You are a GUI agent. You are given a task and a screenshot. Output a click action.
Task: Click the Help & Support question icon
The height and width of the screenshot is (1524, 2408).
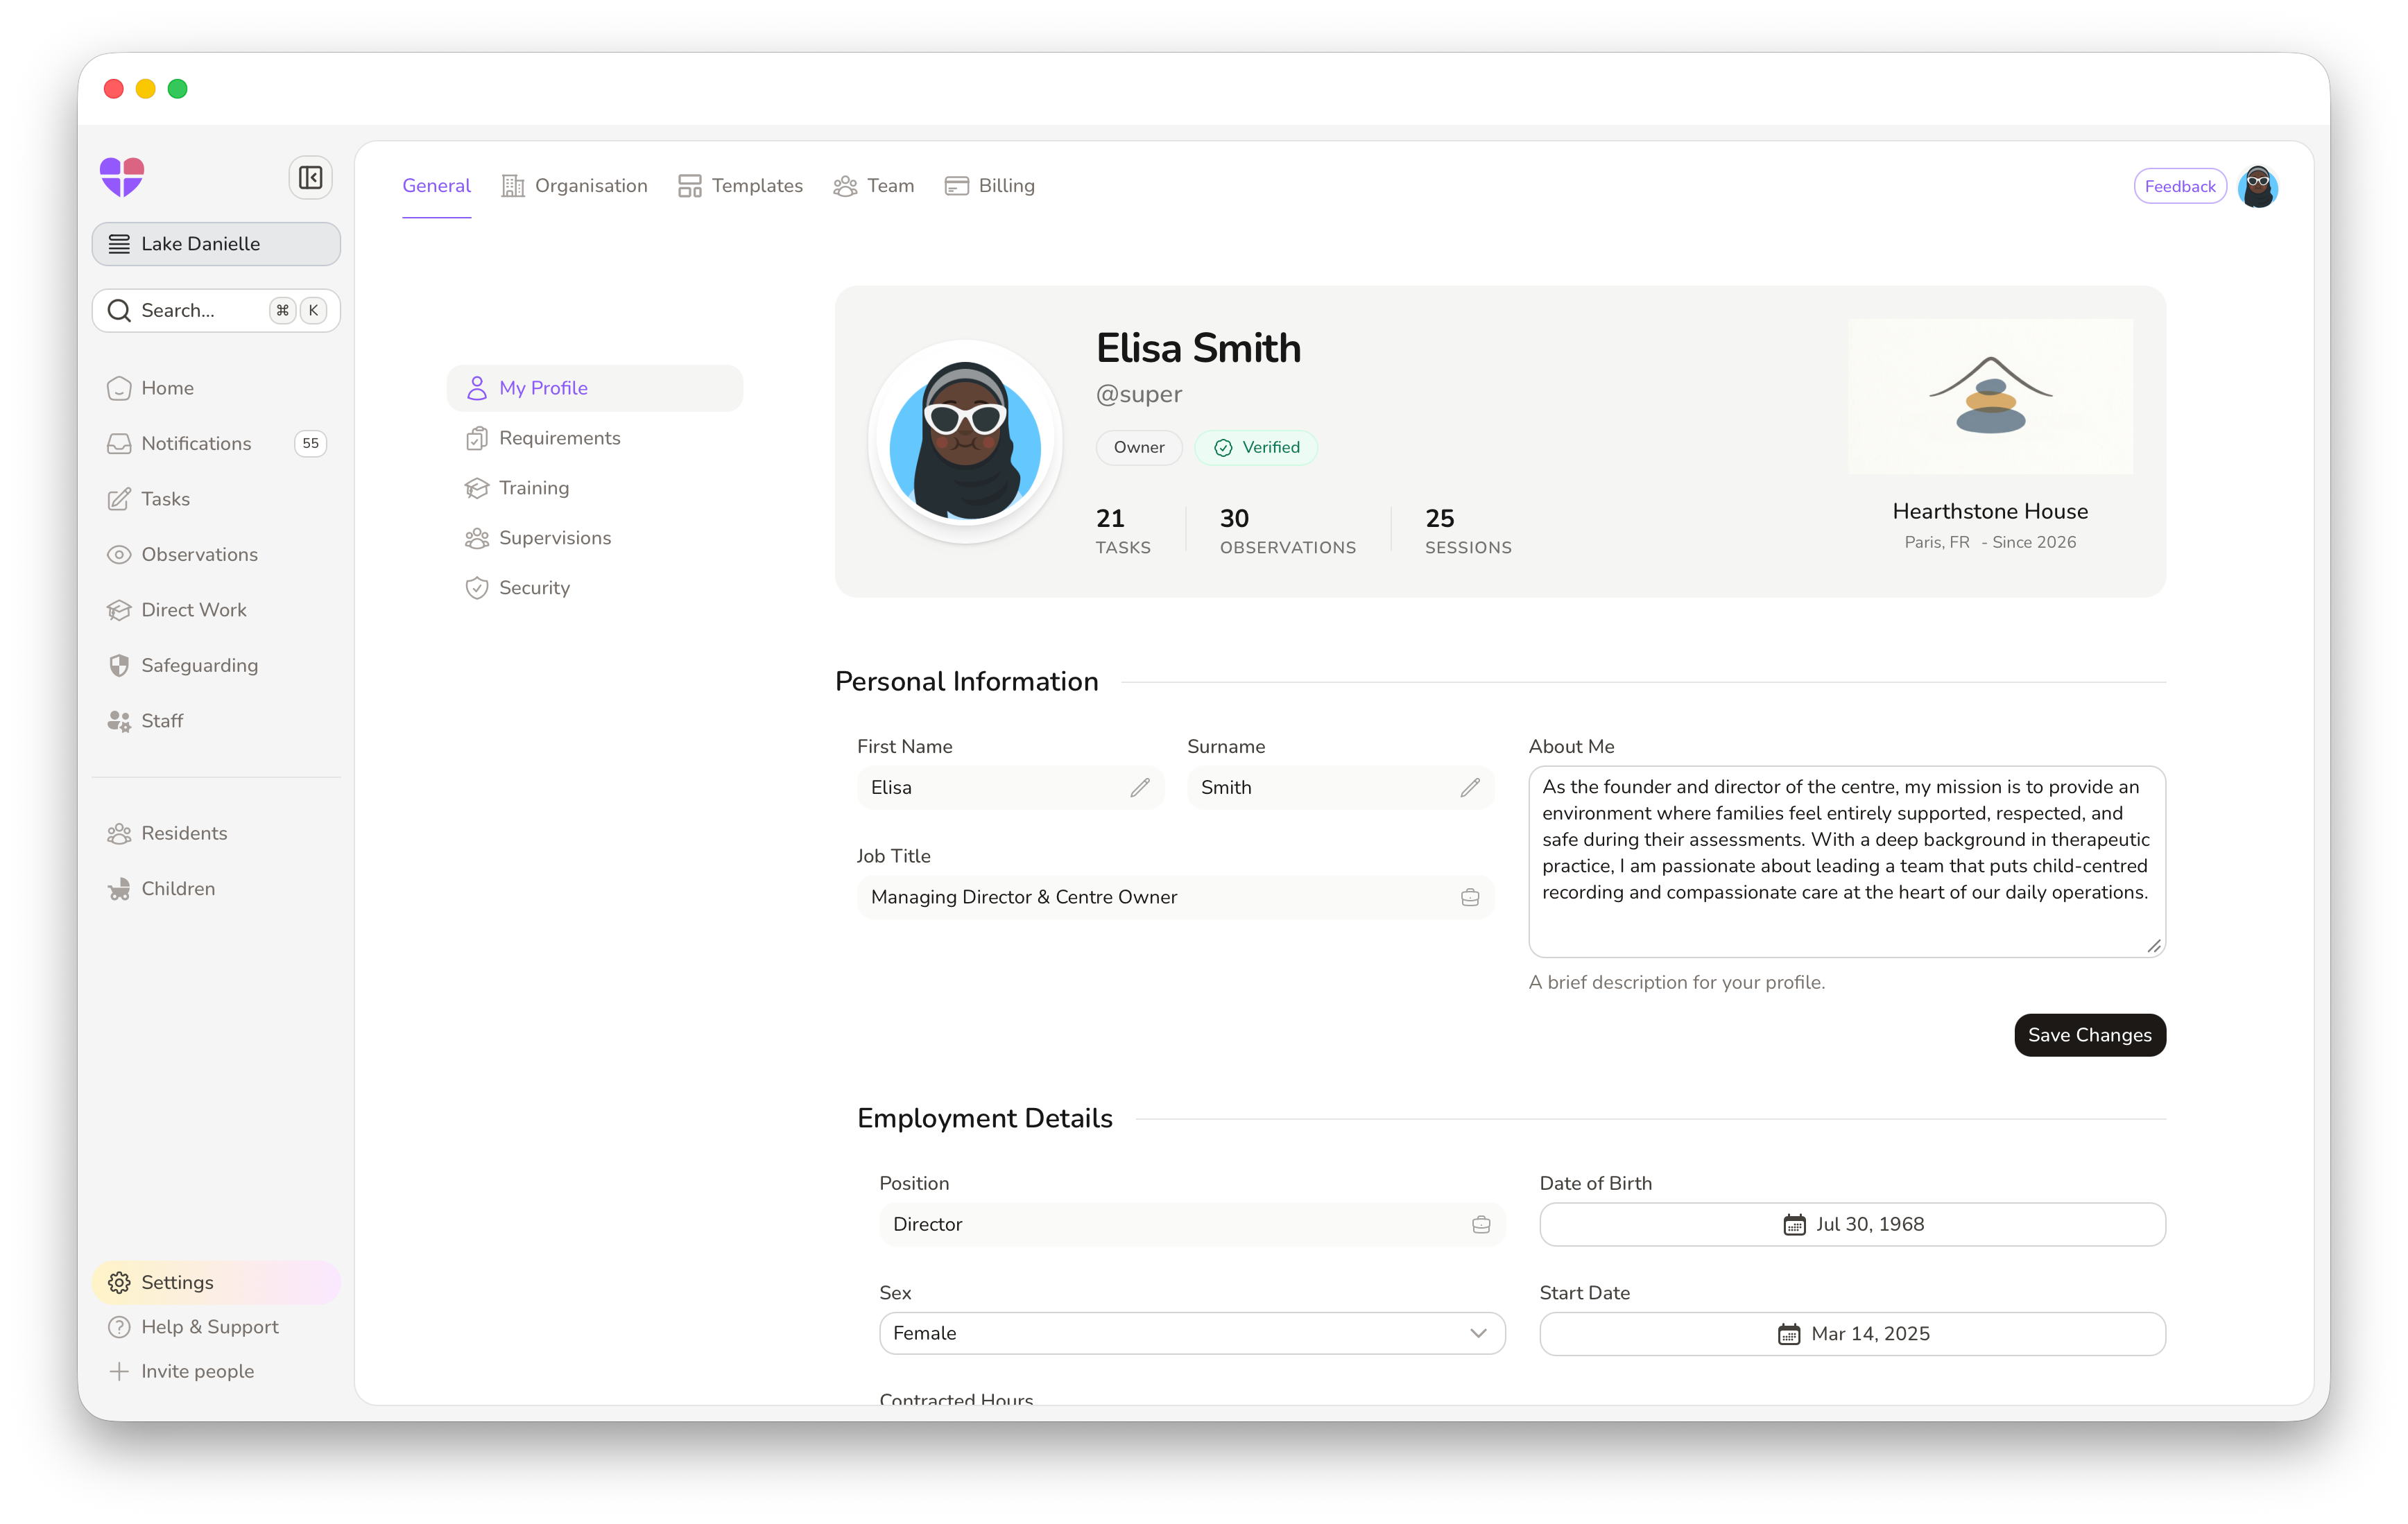119,1327
